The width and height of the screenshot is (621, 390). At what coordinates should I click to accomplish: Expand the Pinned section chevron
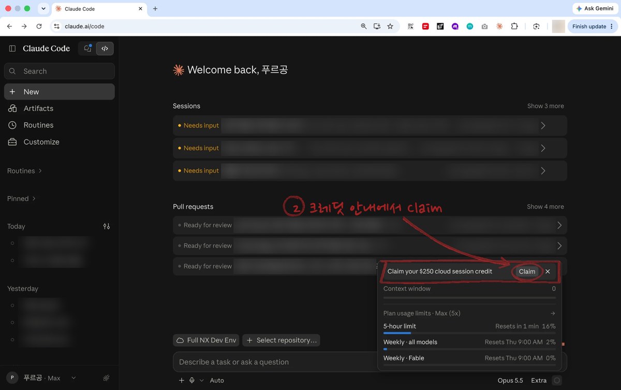click(34, 198)
